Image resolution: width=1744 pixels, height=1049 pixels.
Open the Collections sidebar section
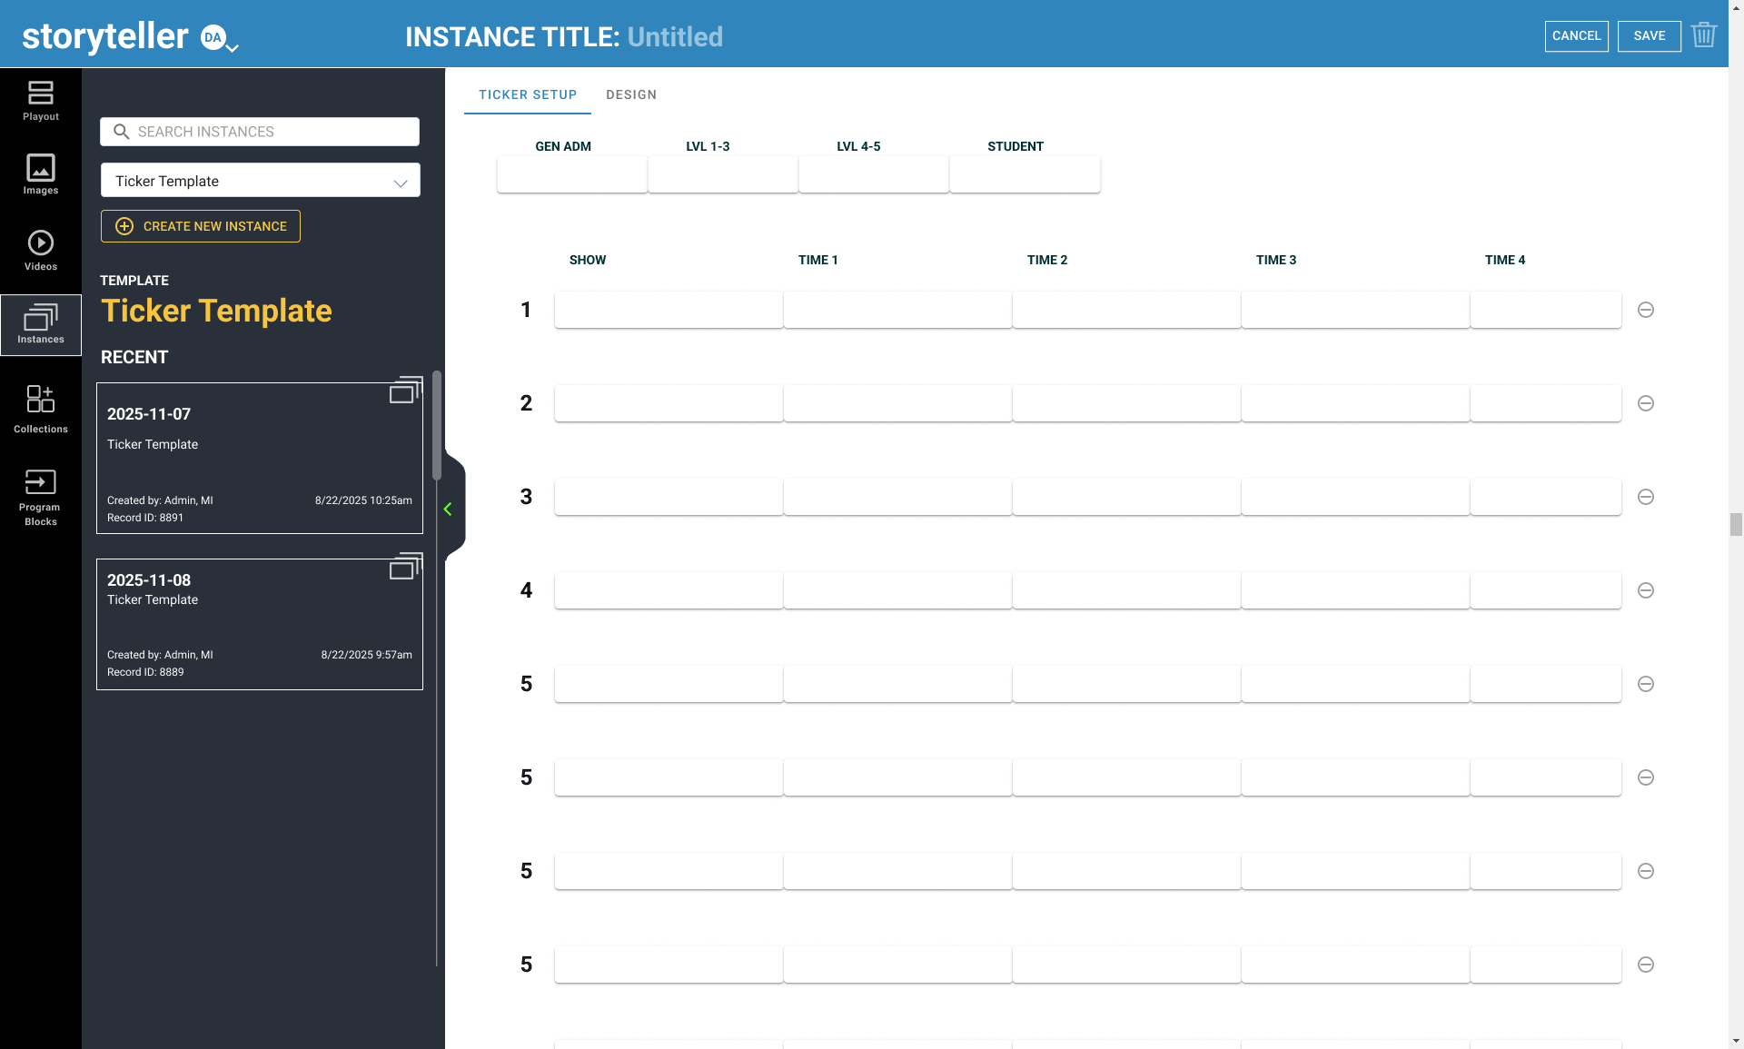pos(40,408)
